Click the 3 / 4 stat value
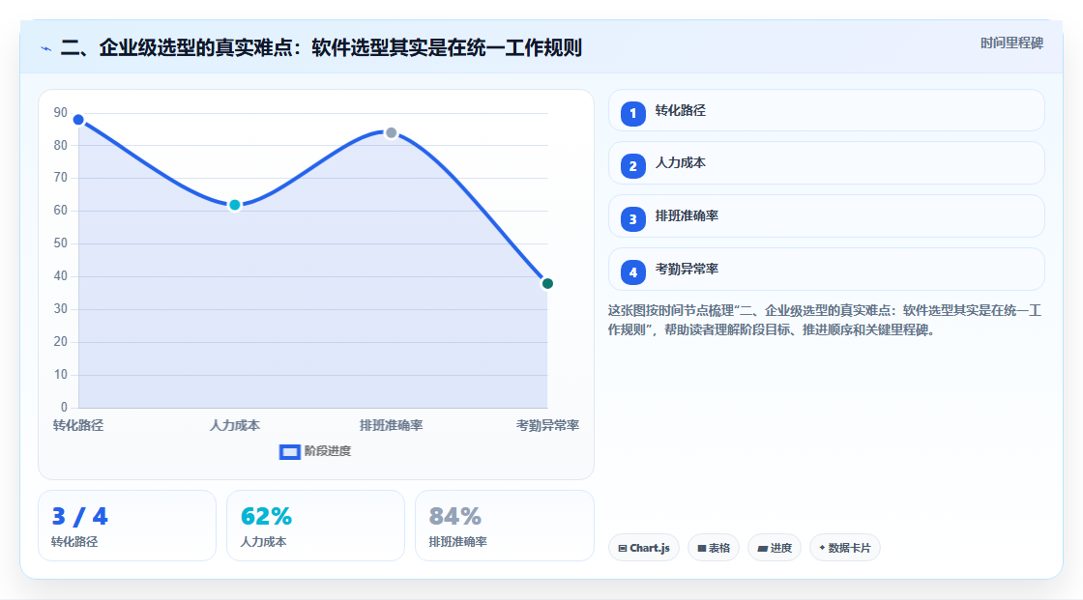1083x600 pixels. 80,517
